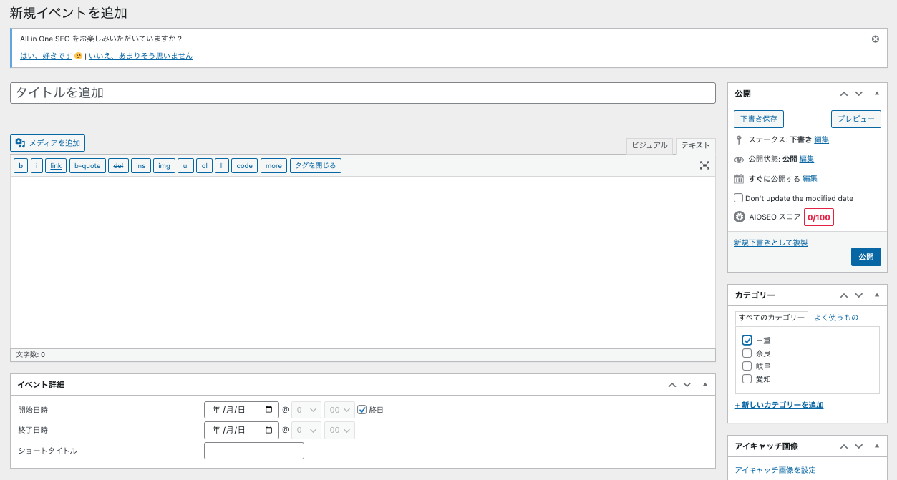Enable Don't update the modified date

click(739, 198)
